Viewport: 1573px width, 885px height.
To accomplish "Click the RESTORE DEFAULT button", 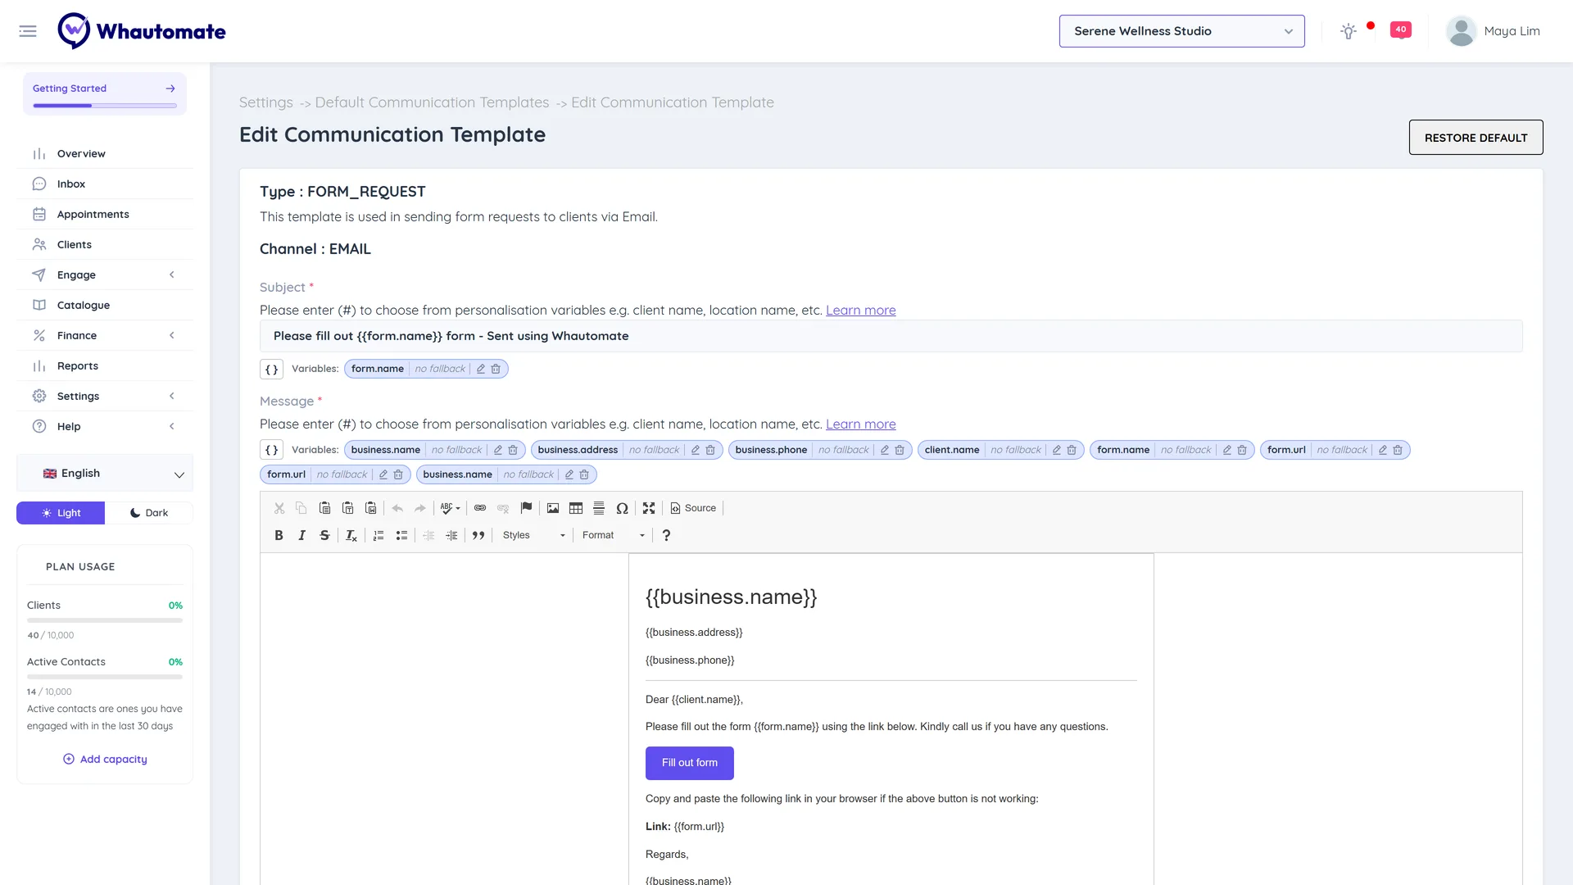I will [x=1476, y=138].
